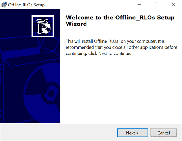Screen dimensions: 182x141
Task: Click the setup icon in the title bar
Action: pyautogui.click(x=4, y=5)
